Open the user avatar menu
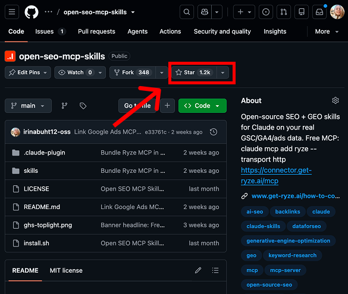348x294 pixels. (x=337, y=12)
